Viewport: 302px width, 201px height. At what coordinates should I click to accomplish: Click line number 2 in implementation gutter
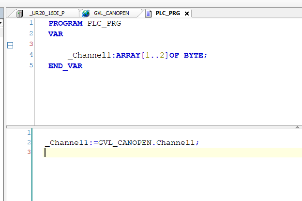pyautogui.click(x=29, y=142)
